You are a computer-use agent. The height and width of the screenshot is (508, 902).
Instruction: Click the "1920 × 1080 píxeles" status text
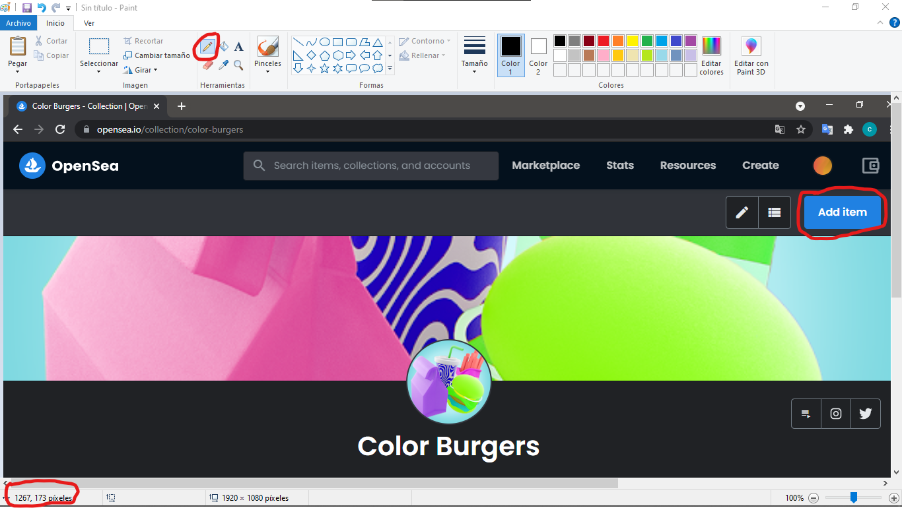(255, 498)
